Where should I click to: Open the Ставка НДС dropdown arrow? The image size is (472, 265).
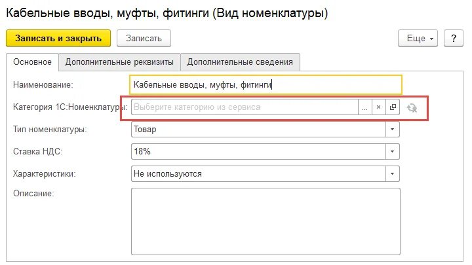[392, 151]
